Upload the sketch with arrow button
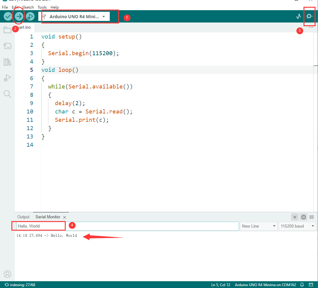Screen dimensions: 318x288 (19, 16)
